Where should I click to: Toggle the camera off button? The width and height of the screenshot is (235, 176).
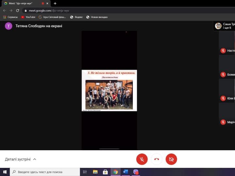(171, 159)
